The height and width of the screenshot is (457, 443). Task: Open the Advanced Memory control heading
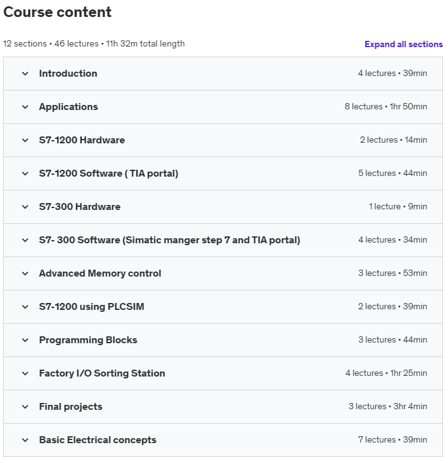point(100,273)
